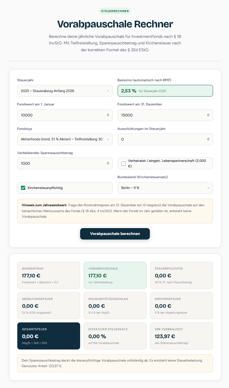Image resolution: width=229 pixels, height=388 pixels.
Task: Click the 'auf die Vorabpauschale' caption
Action: coord(104,343)
